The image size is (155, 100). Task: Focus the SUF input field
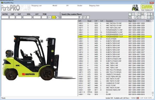[19, 17]
